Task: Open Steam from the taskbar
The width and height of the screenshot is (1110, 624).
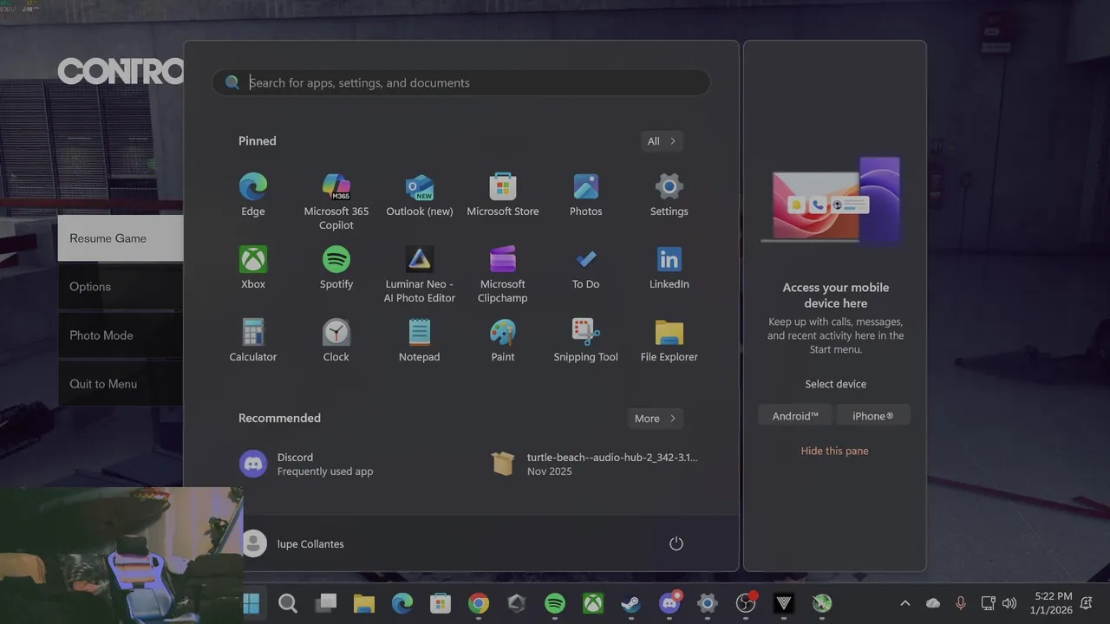Action: pyautogui.click(x=631, y=603)
